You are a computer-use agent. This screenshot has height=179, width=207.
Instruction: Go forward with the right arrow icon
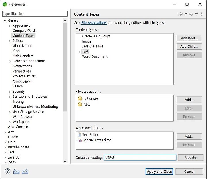(x=191, y=14)
